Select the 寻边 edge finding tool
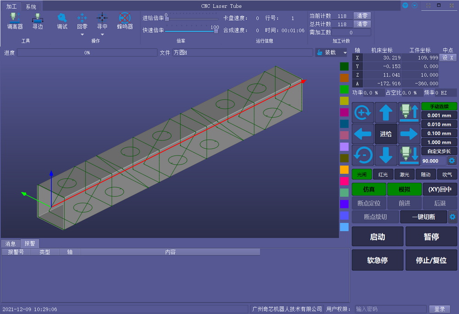The height and width of the screenshot is (314, 459). click(37, 21)
